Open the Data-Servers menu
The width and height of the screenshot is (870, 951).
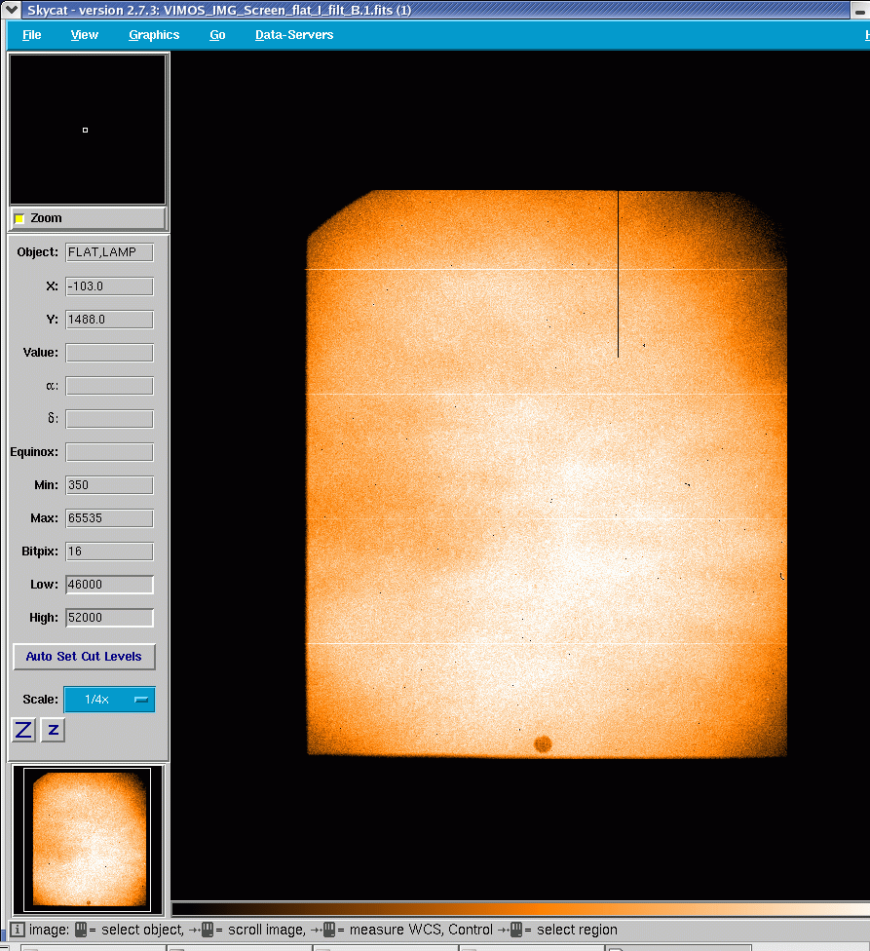(x=294, y=35)
